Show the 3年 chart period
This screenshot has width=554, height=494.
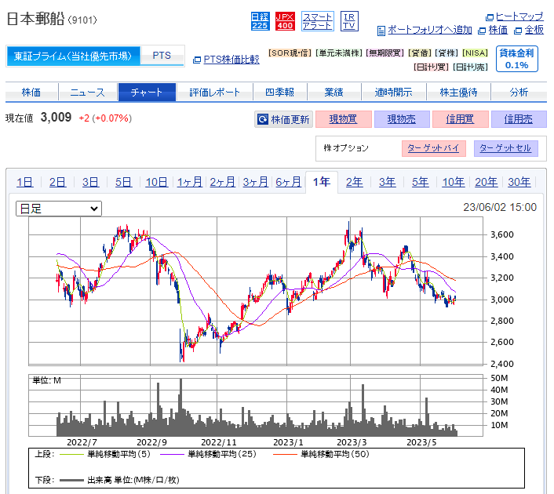pos(387,182)
